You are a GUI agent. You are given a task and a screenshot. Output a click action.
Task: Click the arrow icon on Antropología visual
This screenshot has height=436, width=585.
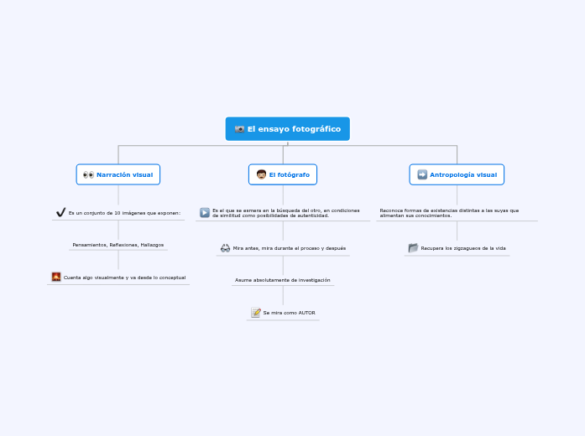422,174
